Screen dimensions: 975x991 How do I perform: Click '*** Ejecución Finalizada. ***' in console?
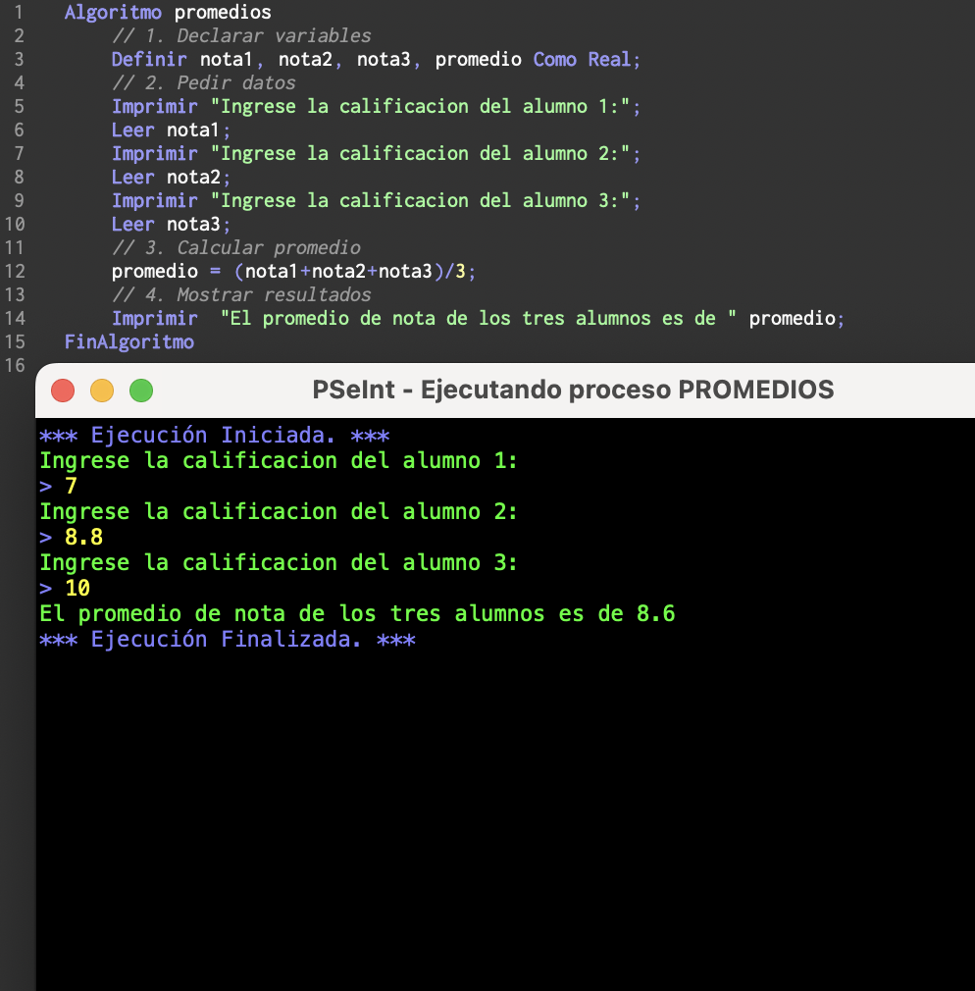tap(228, 639)
